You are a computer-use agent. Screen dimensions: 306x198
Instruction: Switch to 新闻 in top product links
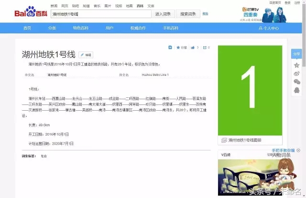54,6
